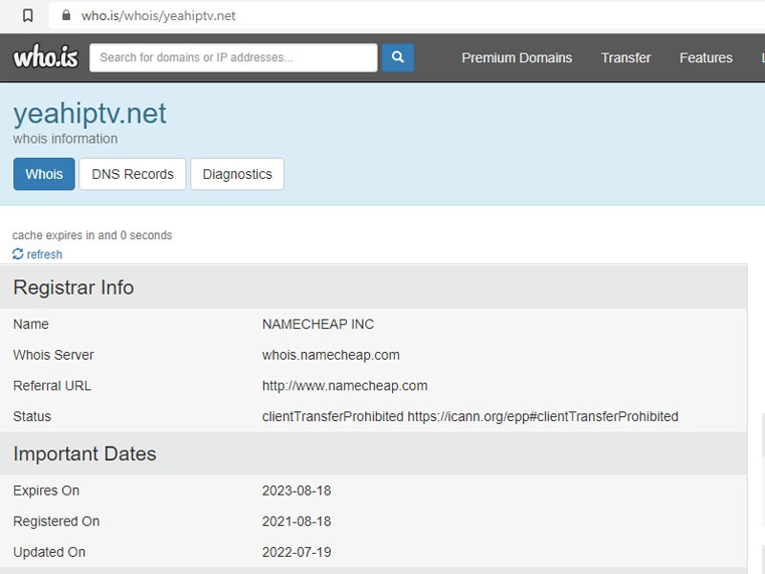Switch to the DNS Records tab
This screenshot has height=574, width=765.
(x=133, y=174)
